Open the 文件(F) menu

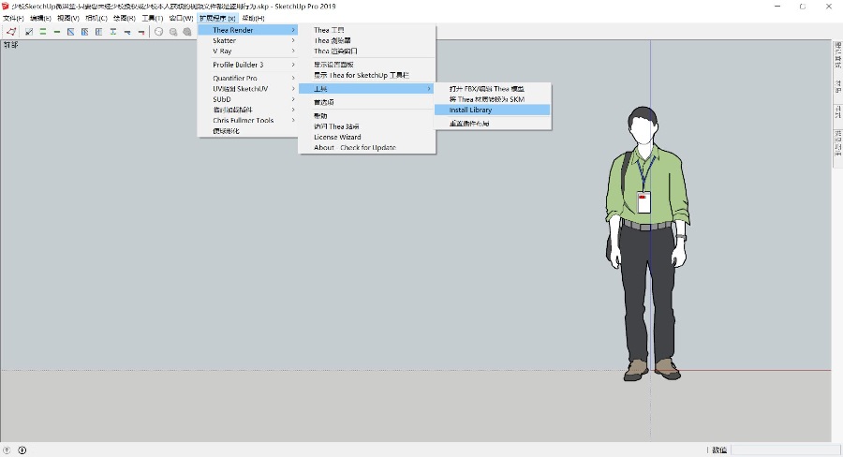click(13, 18)
